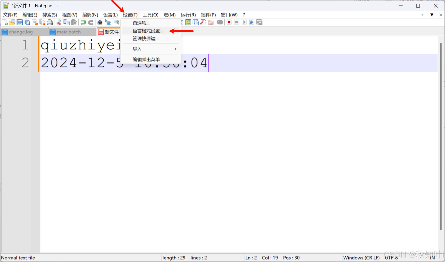Screen dimensions: 445x262
Task: Click line number 2 in the margin
Action: 25,63
